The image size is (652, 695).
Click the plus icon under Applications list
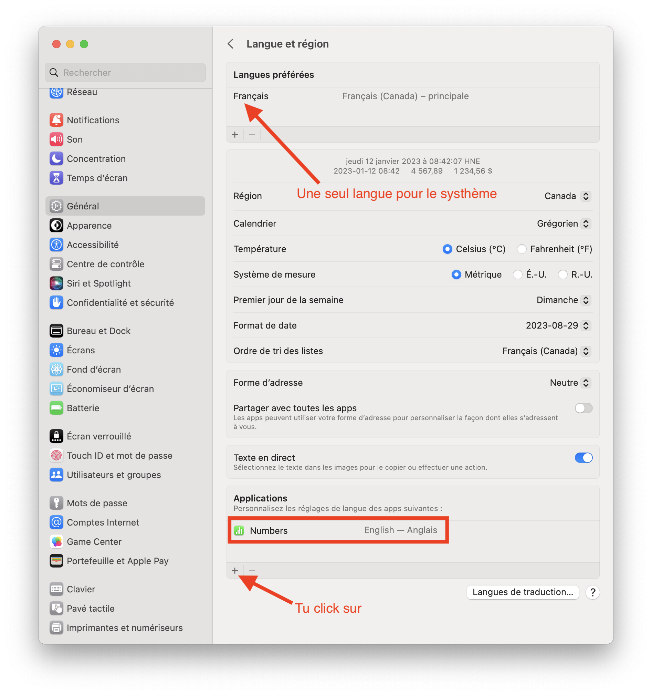tap(235, 570)
